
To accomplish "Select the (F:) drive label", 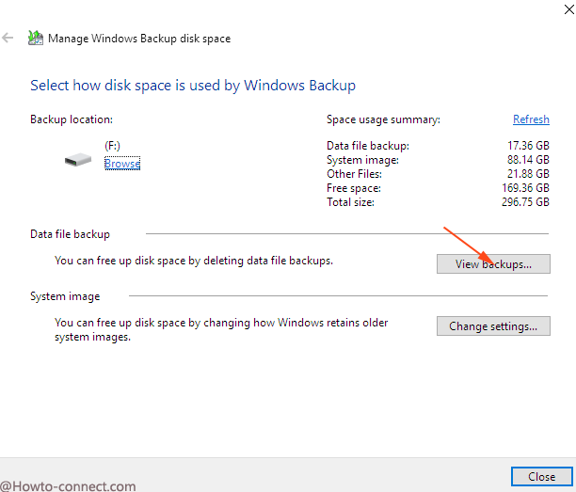I will coord(112,146).
